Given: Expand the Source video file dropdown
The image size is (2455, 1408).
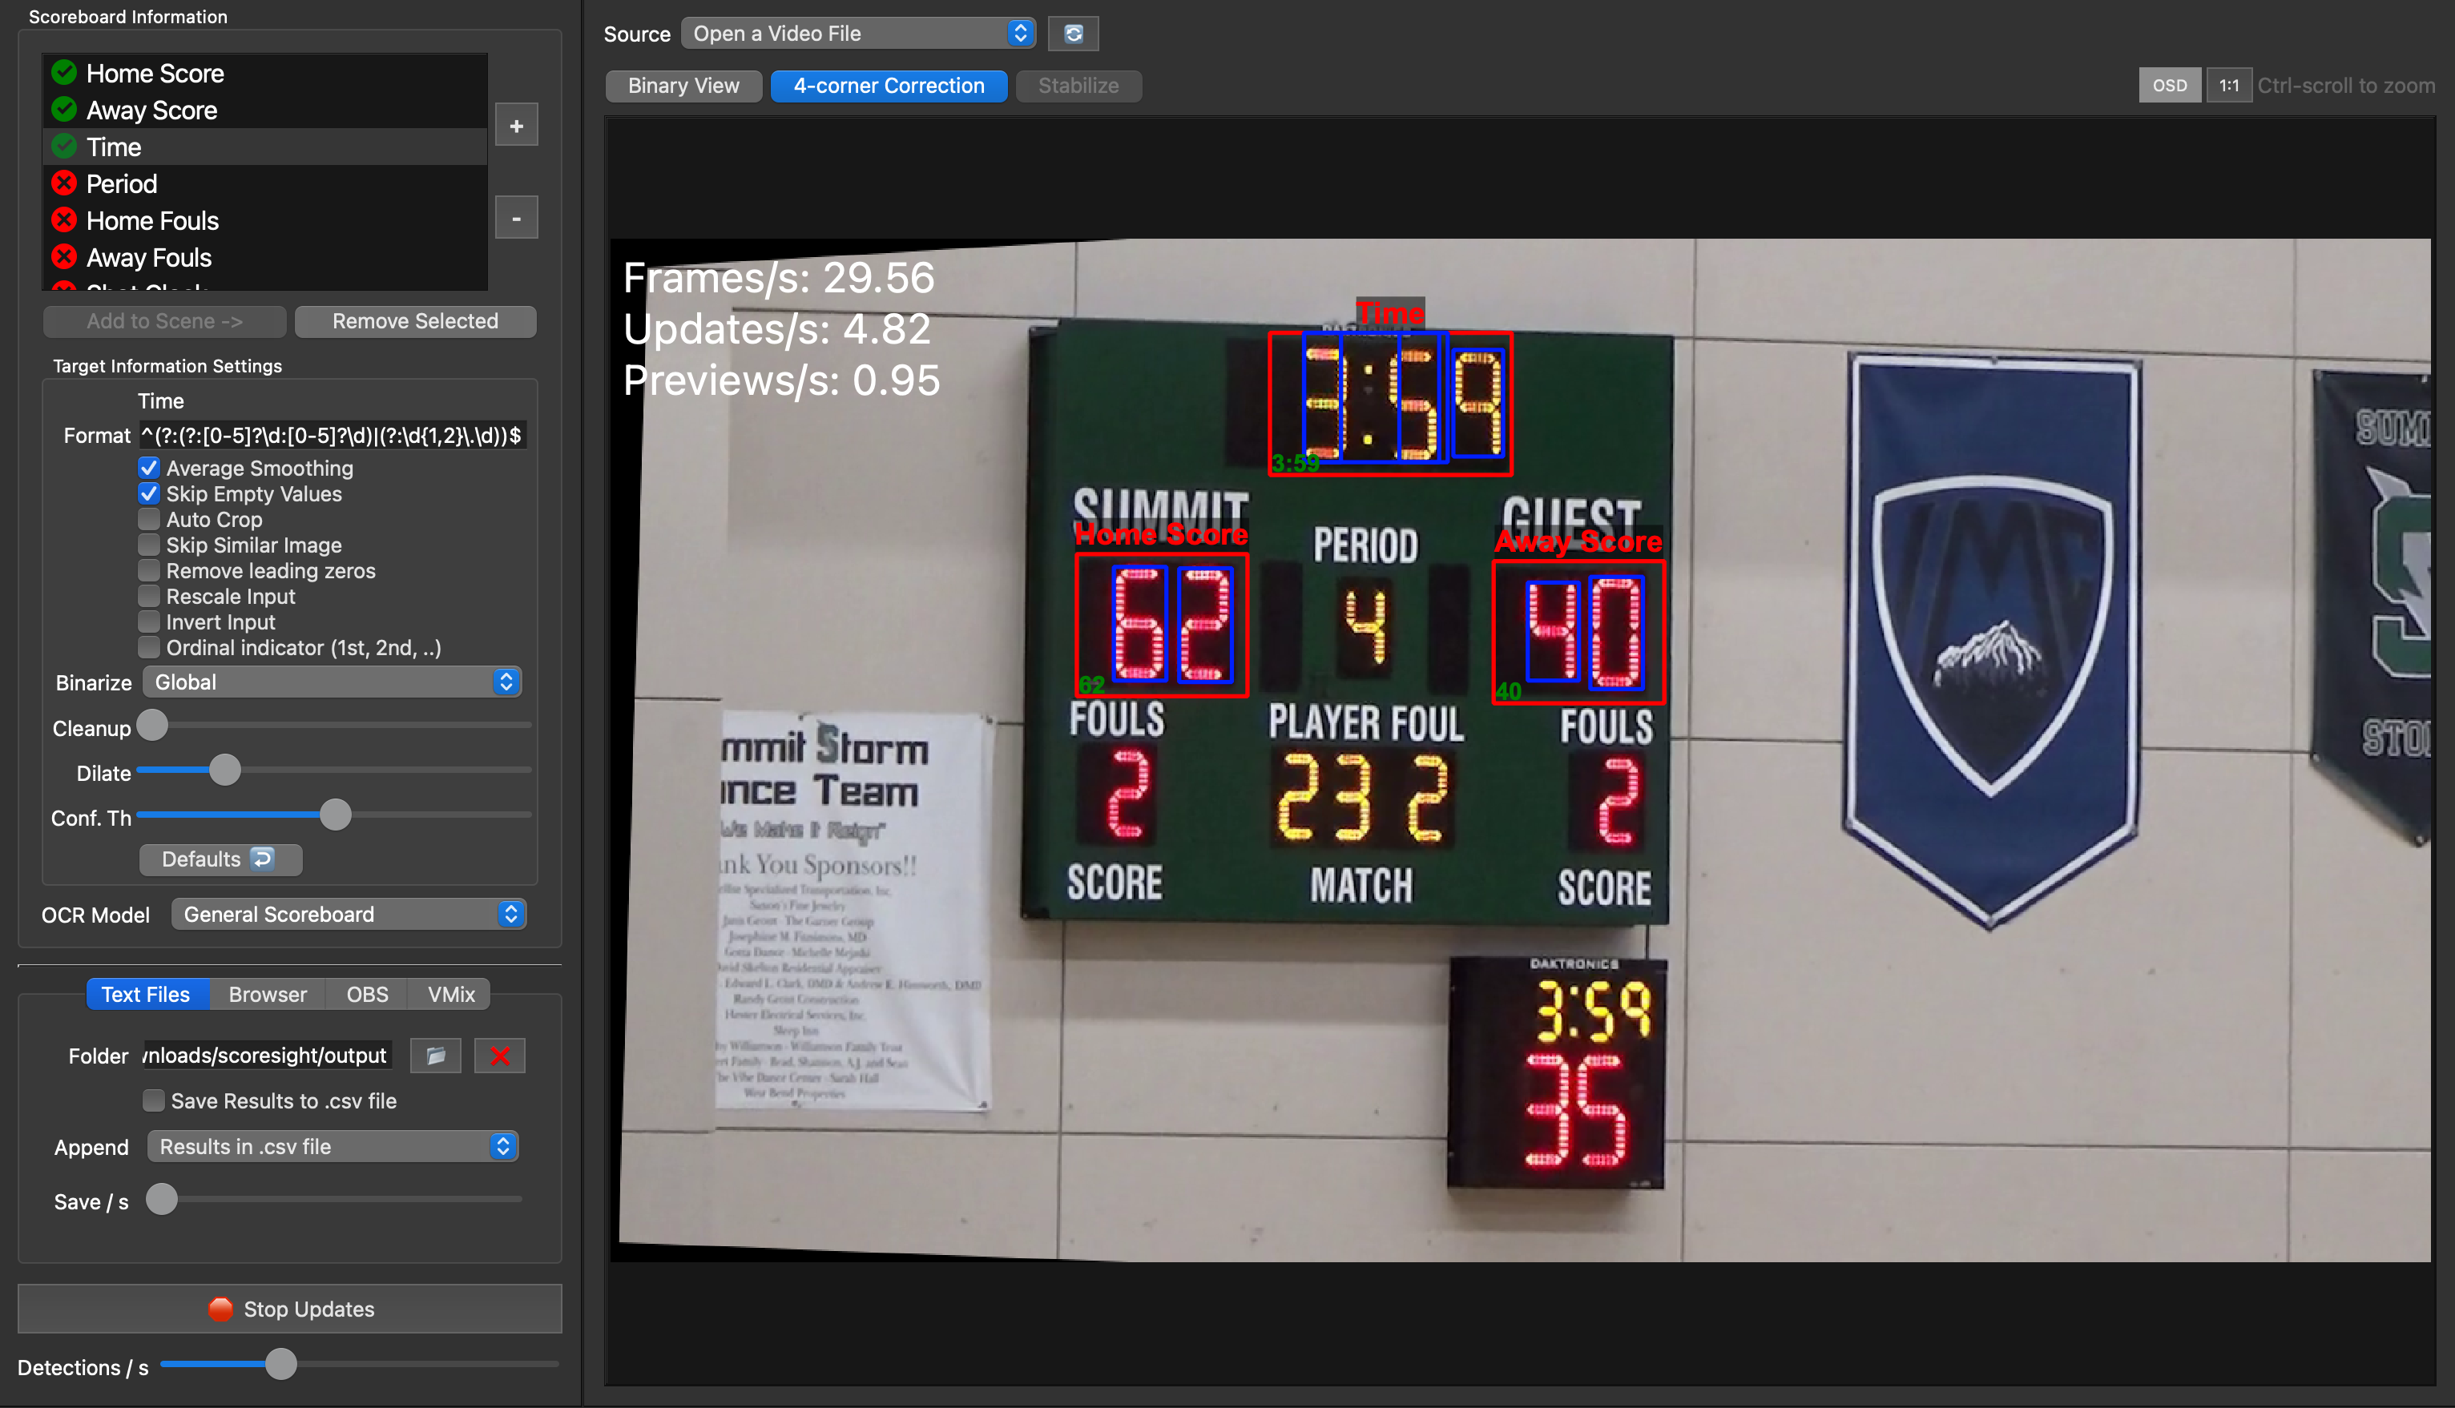Looking at the screenshot, I should pos(858,34).
